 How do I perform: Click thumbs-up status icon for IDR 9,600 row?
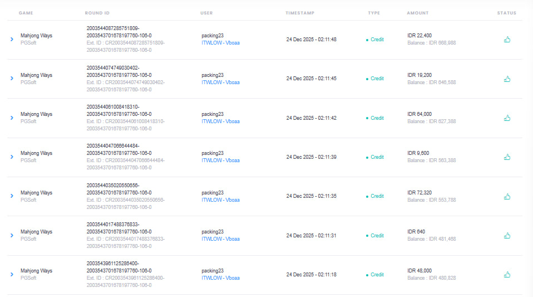click(x=507, y=157)
